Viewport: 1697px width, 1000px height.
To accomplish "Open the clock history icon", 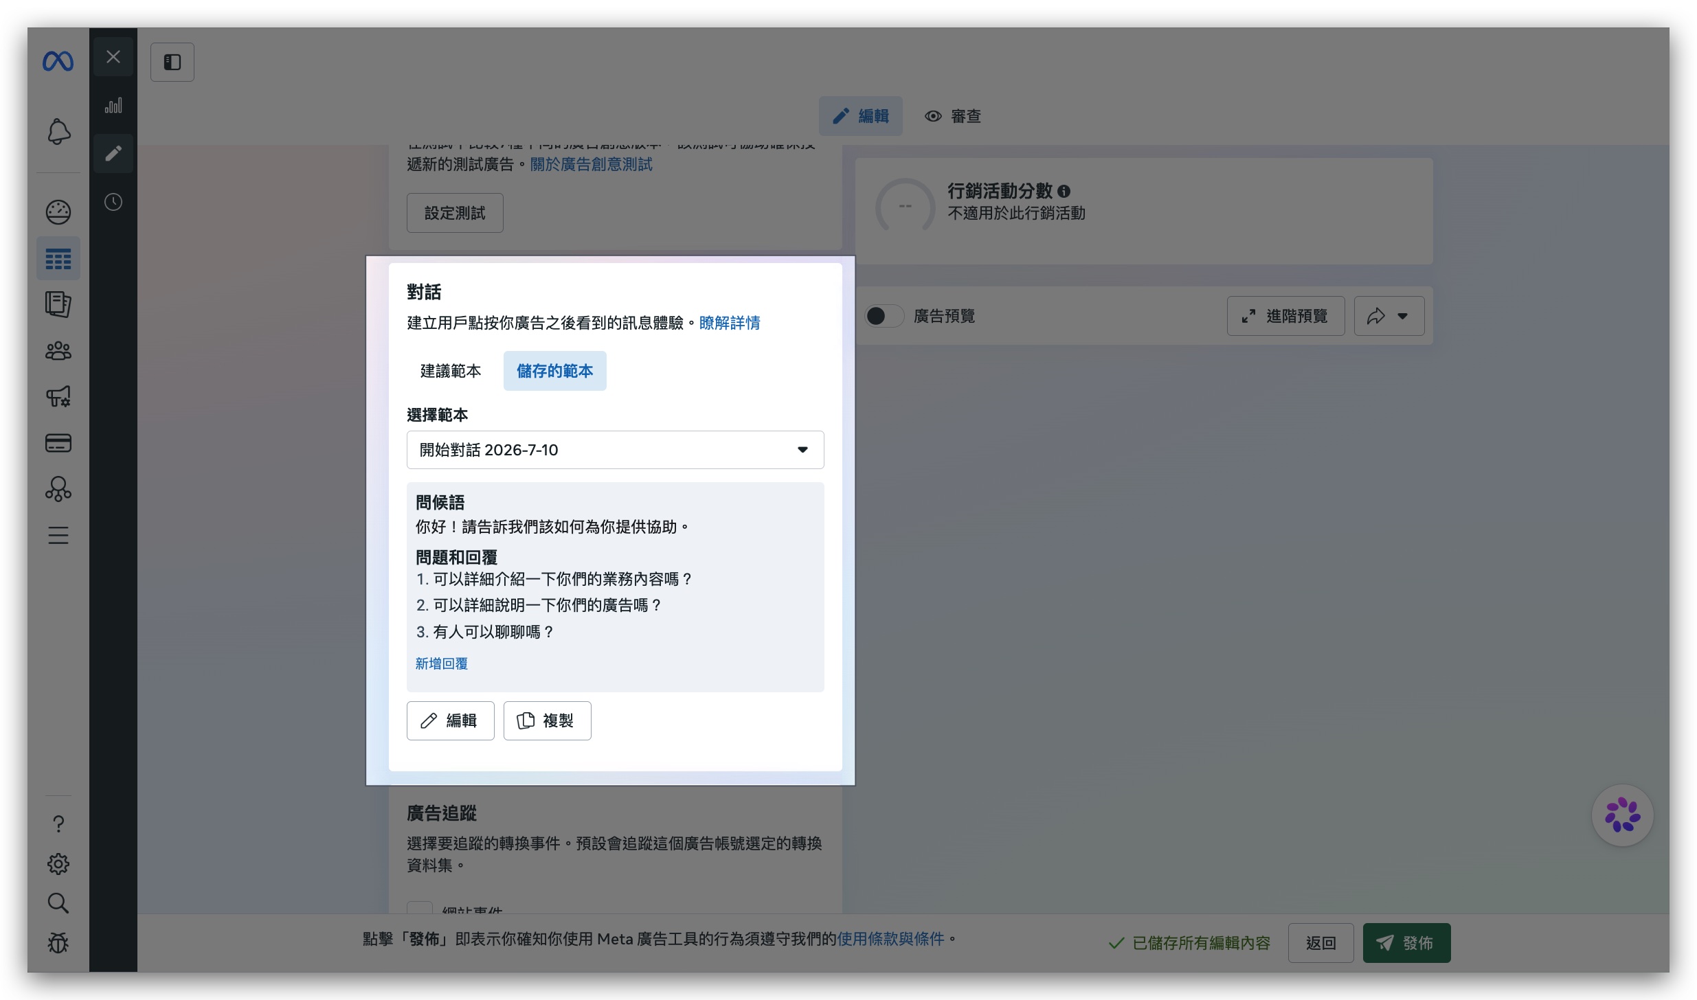I will pos(113,202).
